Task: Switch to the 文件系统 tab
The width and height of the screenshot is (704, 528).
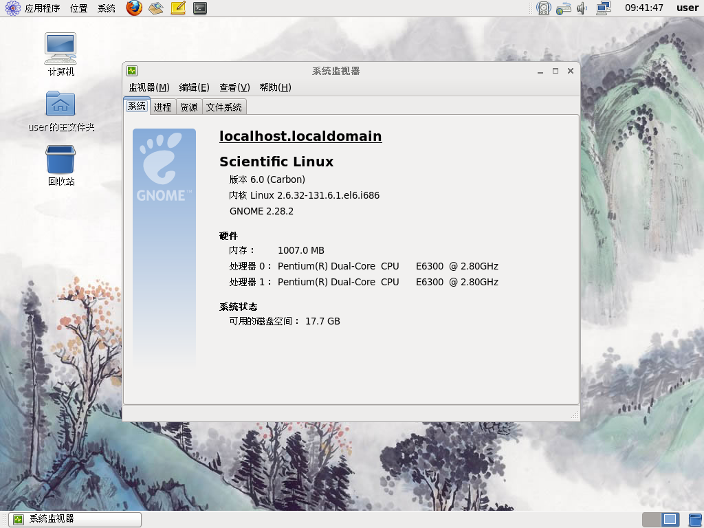Action: point(223,107)
